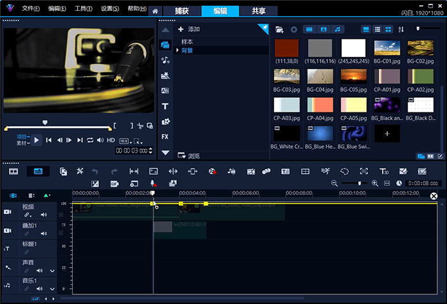Select the (111,38,0) color swatch
This screenshot has height=304, width=447.
click(287, 48)
